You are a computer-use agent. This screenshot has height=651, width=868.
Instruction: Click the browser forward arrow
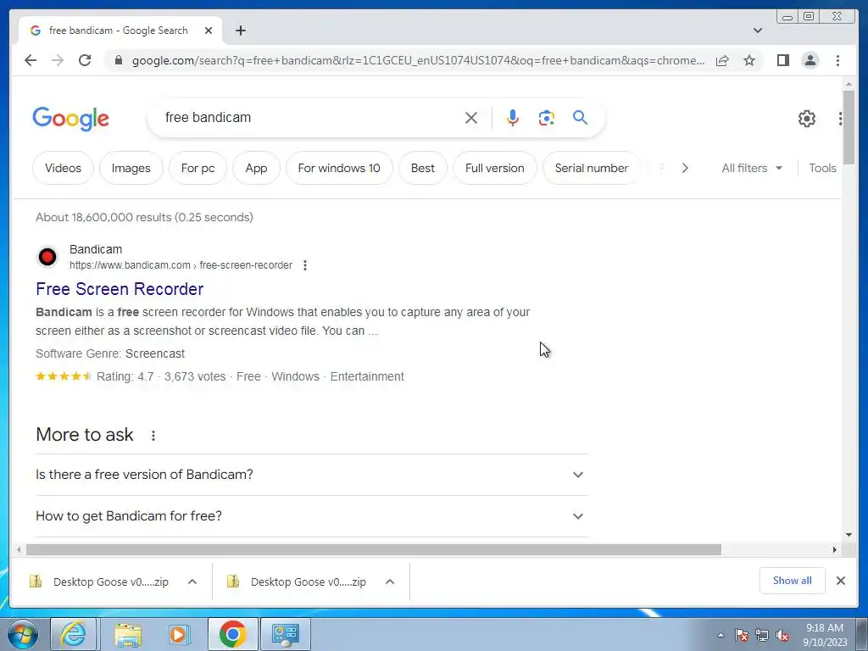(x=58, y=60)
